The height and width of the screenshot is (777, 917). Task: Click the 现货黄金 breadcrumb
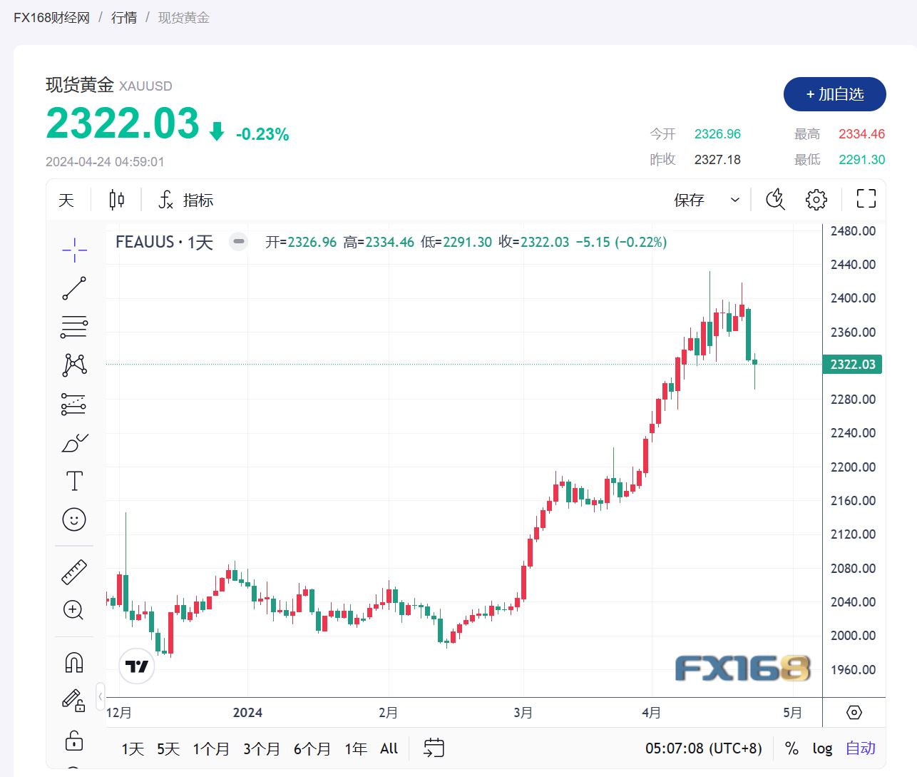pos(184,17)
